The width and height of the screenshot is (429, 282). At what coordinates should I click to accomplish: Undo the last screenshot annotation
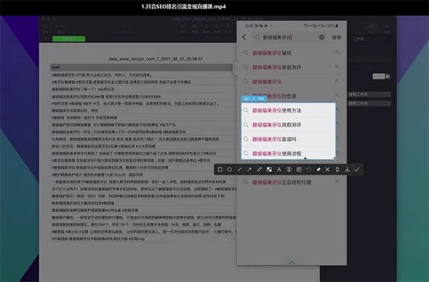click(x=309, y=169)
